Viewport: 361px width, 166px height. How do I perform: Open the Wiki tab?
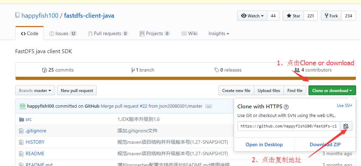tap(190, 34)
